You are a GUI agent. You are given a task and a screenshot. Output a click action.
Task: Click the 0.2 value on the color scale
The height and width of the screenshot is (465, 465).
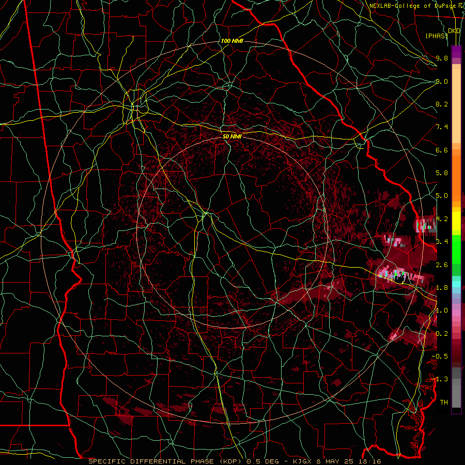point(442,334)
